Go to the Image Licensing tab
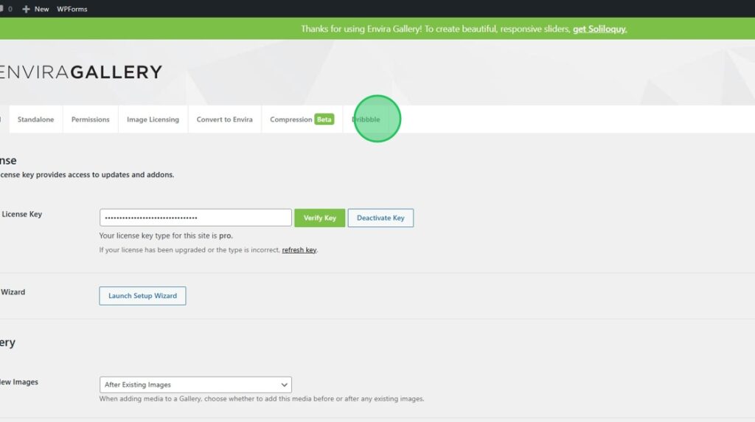Image resolution: width=755 pixels, height=422 pixels. (153, 120)
